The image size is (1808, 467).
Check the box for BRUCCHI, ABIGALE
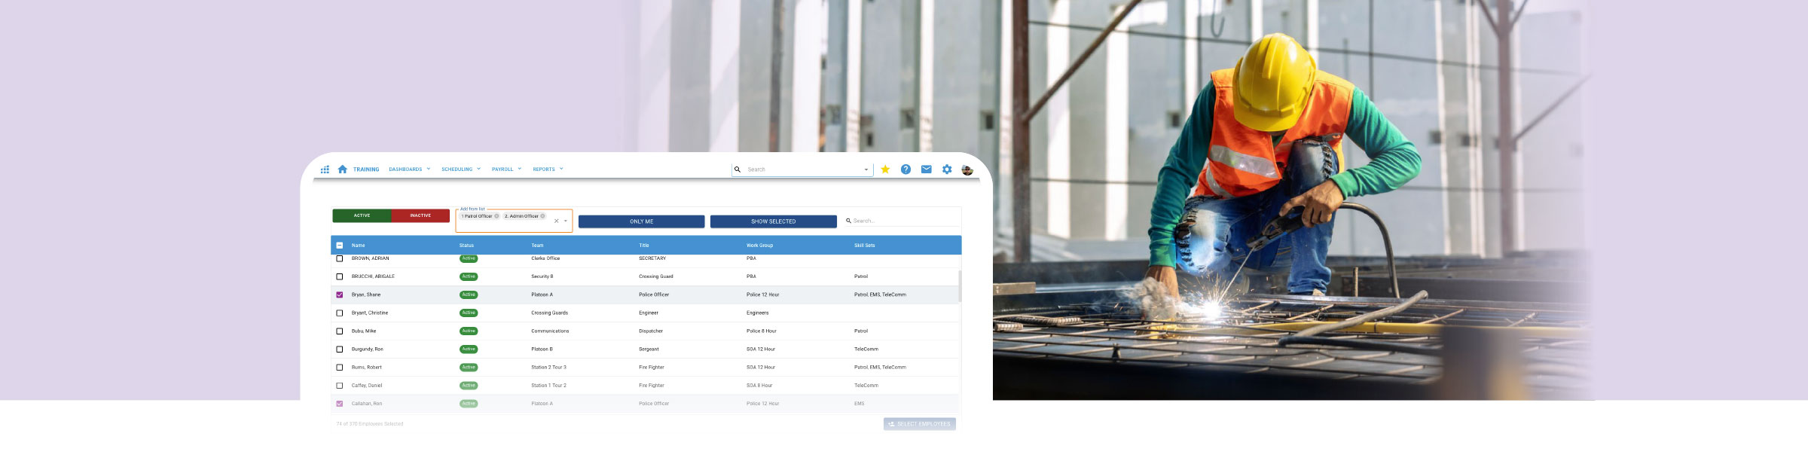tap(340, 276)
